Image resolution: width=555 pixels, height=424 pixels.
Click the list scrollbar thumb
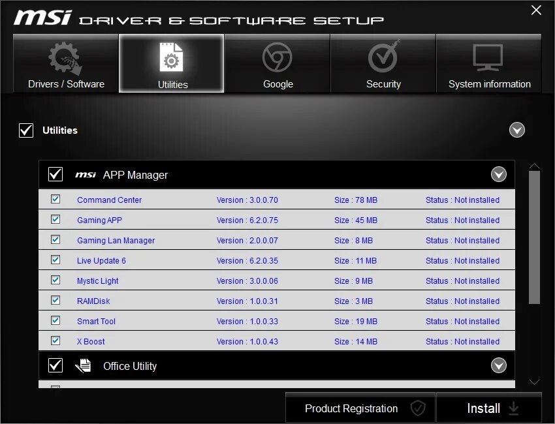coord(534,237)
